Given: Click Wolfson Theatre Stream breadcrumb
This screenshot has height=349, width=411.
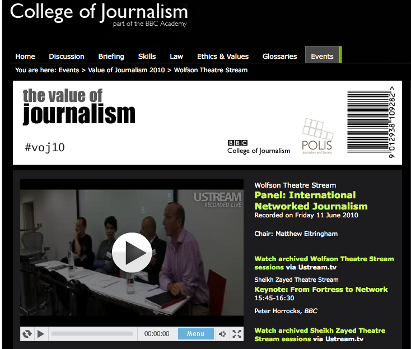Looking at the screenshot, I should 211,70.
